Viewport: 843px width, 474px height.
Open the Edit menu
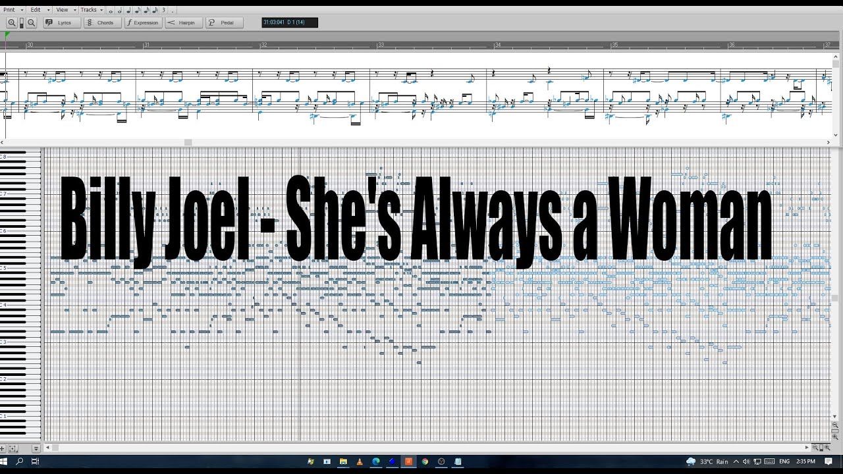(36, 10)
